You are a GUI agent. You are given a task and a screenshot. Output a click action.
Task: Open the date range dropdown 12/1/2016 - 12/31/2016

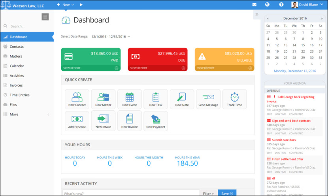pyautogui.click(x=111, y=37)
